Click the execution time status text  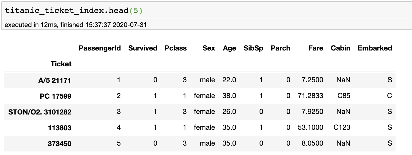[x=76, y=25]
